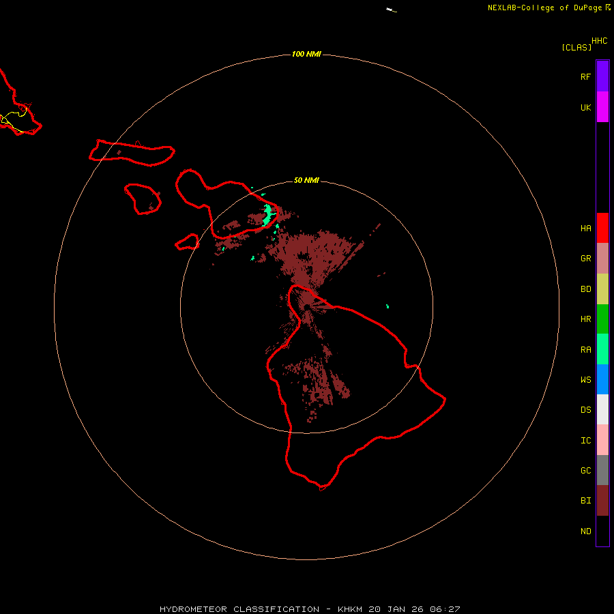Click the HR legend label
Viewport: 614px width, 614px height.
[585, 319]
